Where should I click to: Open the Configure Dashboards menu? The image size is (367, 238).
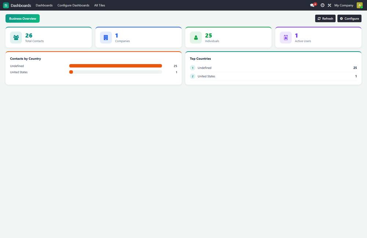tap(73, 5)
